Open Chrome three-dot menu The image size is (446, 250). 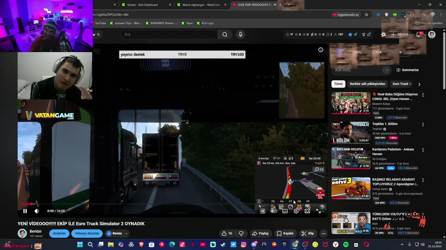coord(441,15)
